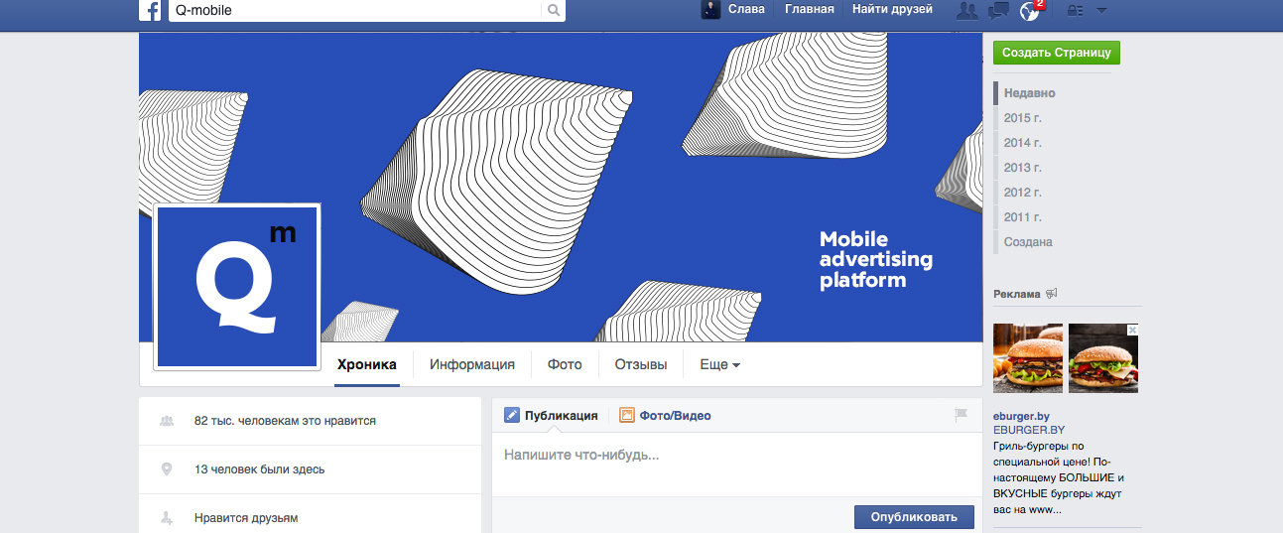1283x533 pixels.
Task: Close the burger ad with X
Action: (x=1132, y=330)
